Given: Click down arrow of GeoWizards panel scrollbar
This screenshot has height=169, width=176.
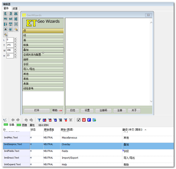Looking at the screenshot, I should click(x=151, y=101).
